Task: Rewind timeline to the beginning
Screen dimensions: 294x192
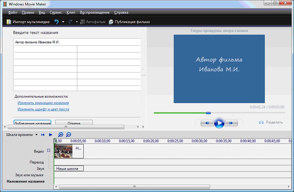Action: pos(43,134)
